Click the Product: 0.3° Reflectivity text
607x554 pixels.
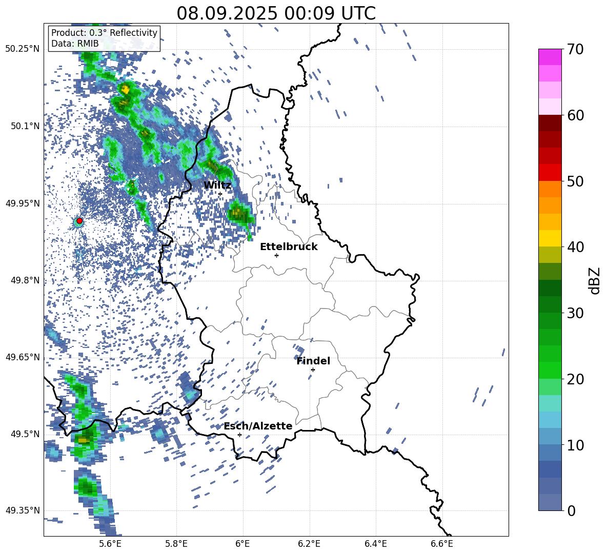pos(104,33)
